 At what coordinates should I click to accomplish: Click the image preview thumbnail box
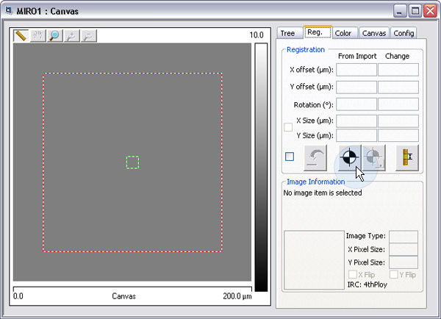tap(314, 260)
